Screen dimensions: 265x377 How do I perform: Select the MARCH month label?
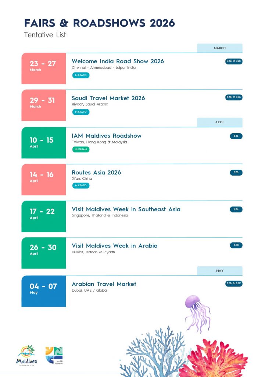pos(220,48)
